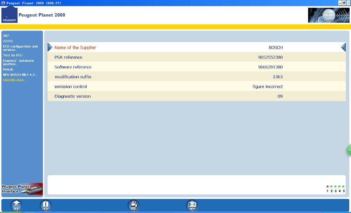
Task: Open Petrol in the sidebar
Action: pos(8,69)
